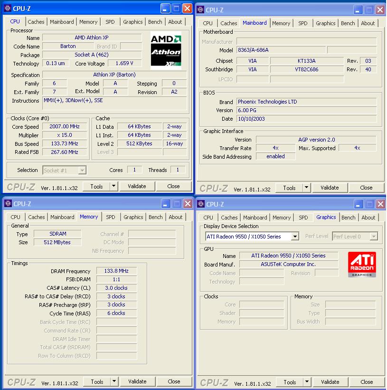This screenshot has width=387, height=390.
Task: Select SPD tab in Memory window
Action: click(111, 217)
